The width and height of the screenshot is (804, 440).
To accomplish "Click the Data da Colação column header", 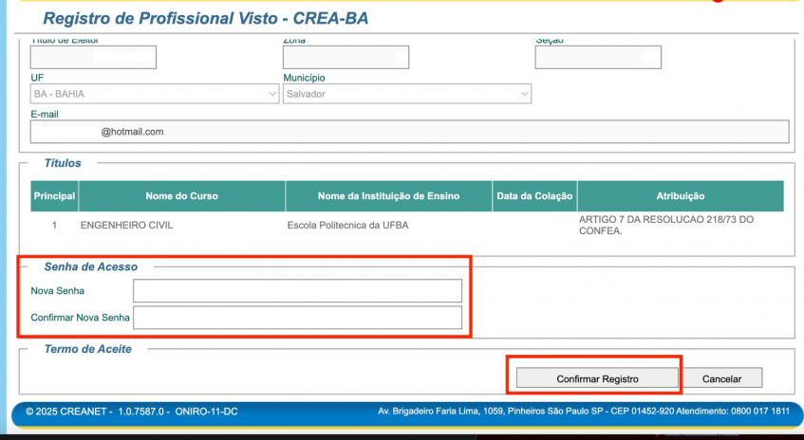I will (534, 196).
